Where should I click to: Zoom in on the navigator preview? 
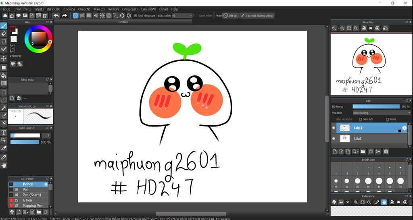click(342, 28)
